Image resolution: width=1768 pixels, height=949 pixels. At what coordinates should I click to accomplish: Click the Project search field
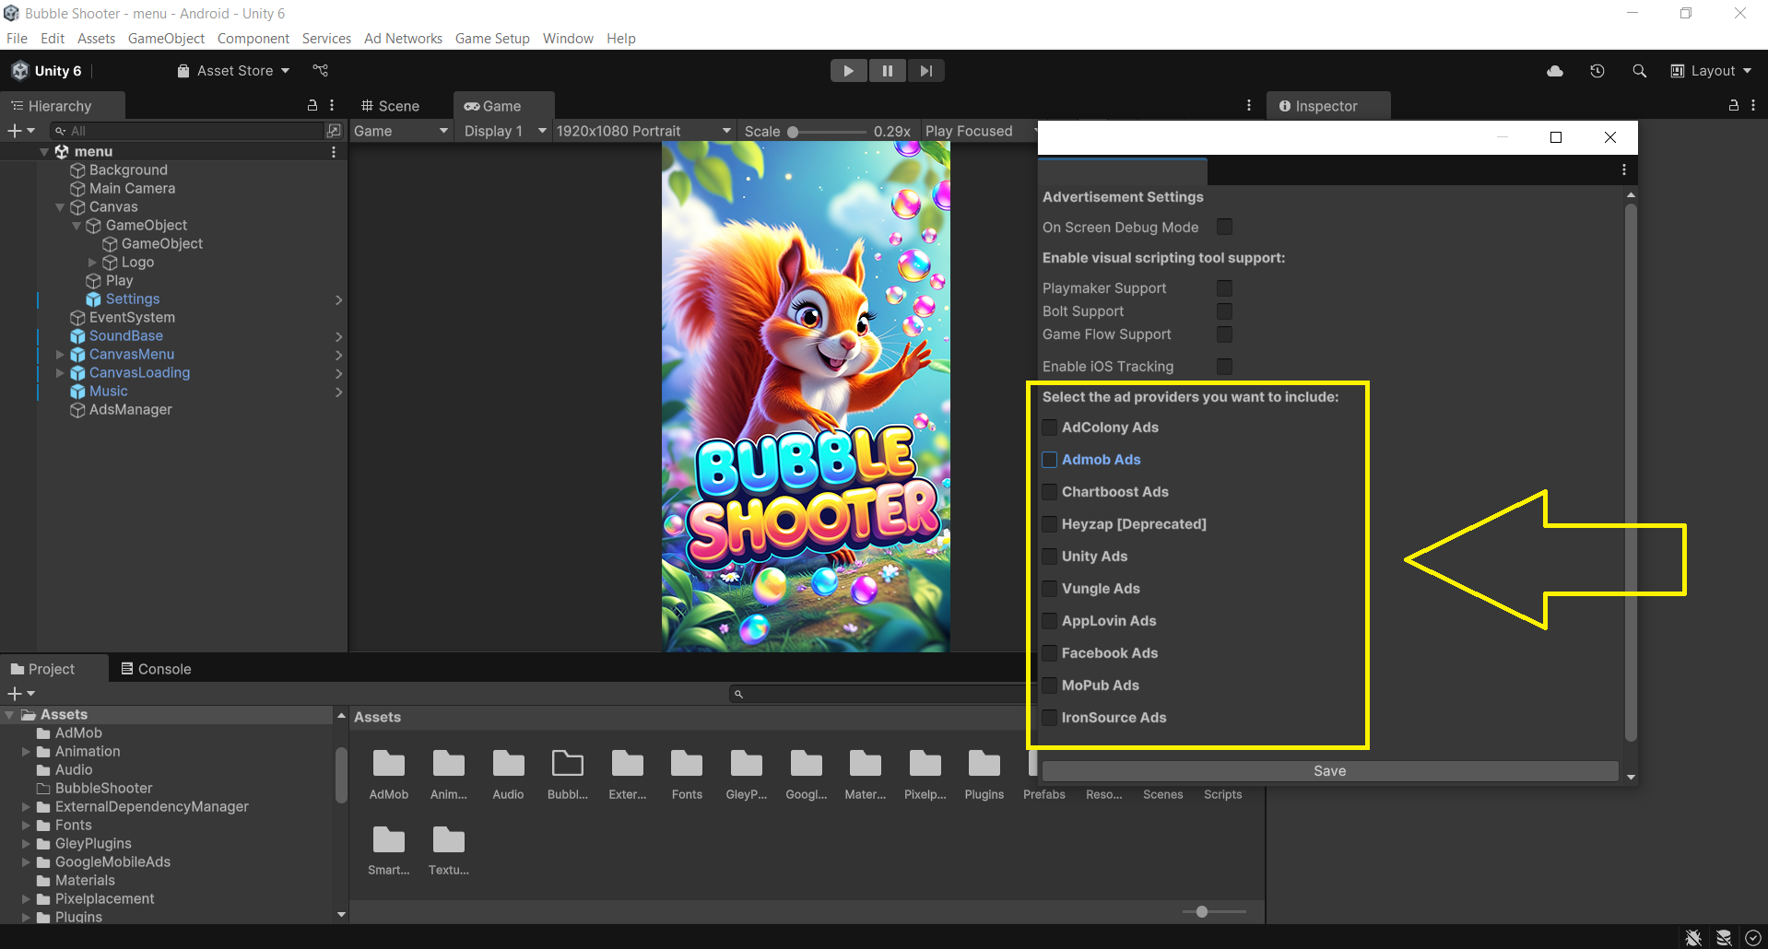(x=876, y=693)
